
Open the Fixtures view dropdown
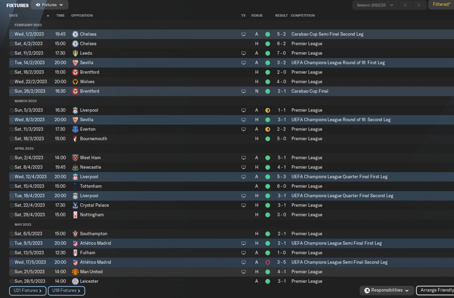click(50, 5)
